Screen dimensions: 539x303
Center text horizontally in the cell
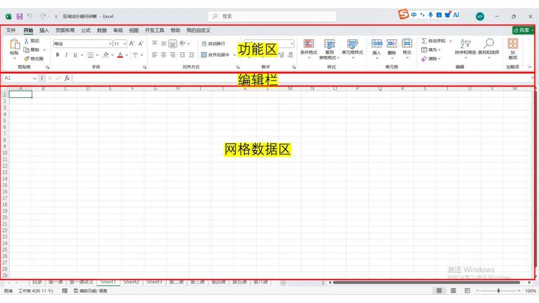(x=164, y=55)
